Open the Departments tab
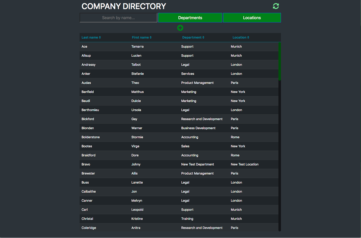The width and height of the screenshot is (361, 238). (190, 18)
